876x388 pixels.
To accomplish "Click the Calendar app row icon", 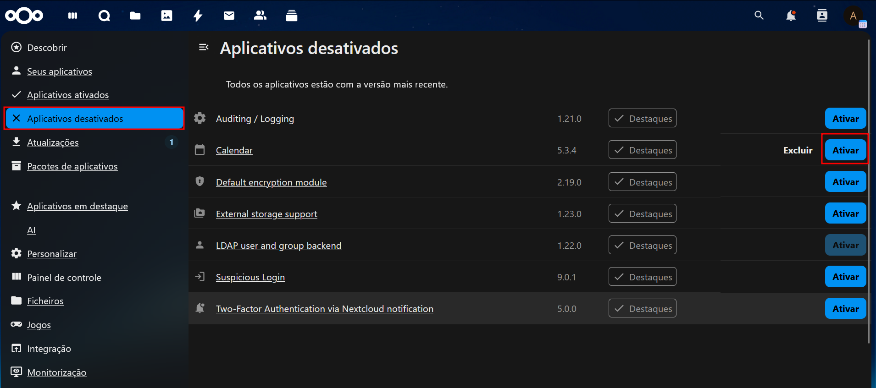I will coord(200,150).
